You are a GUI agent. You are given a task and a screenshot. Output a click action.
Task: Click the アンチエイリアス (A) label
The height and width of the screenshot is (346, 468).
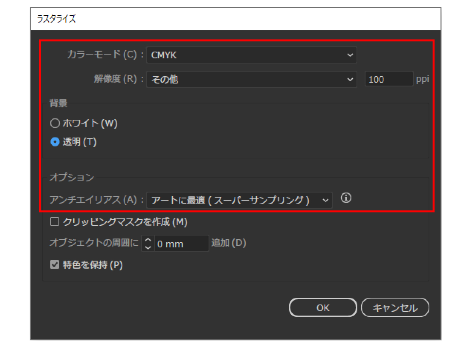tap(93, 200)
